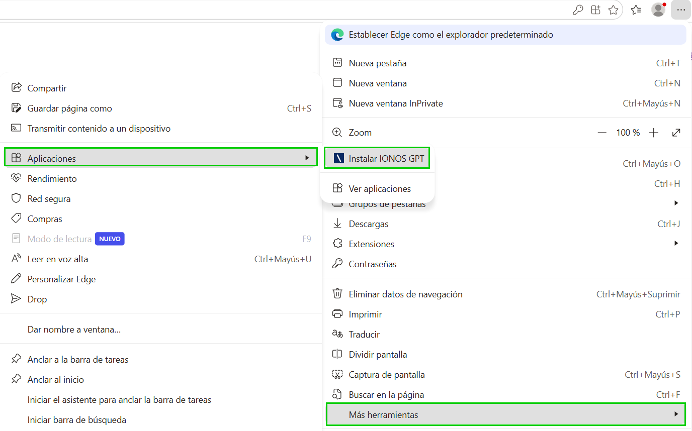Open Ver aplicaciones
This screenshot has width=692, height=431.
[377, 189]
